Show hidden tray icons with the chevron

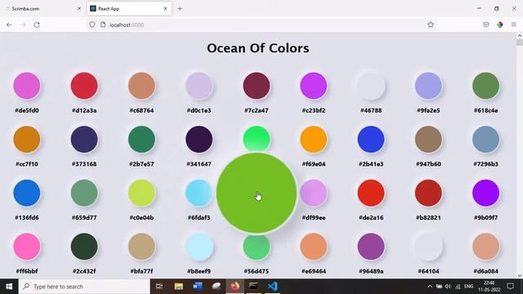point(430,287)
